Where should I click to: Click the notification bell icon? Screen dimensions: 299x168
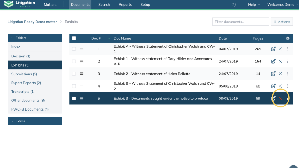tap(234, 5)
